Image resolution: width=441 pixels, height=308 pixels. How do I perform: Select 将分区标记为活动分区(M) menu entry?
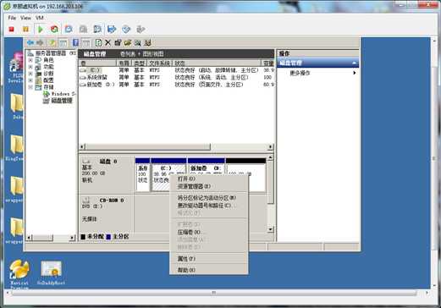pyautogui.click(x=209, y=198)
